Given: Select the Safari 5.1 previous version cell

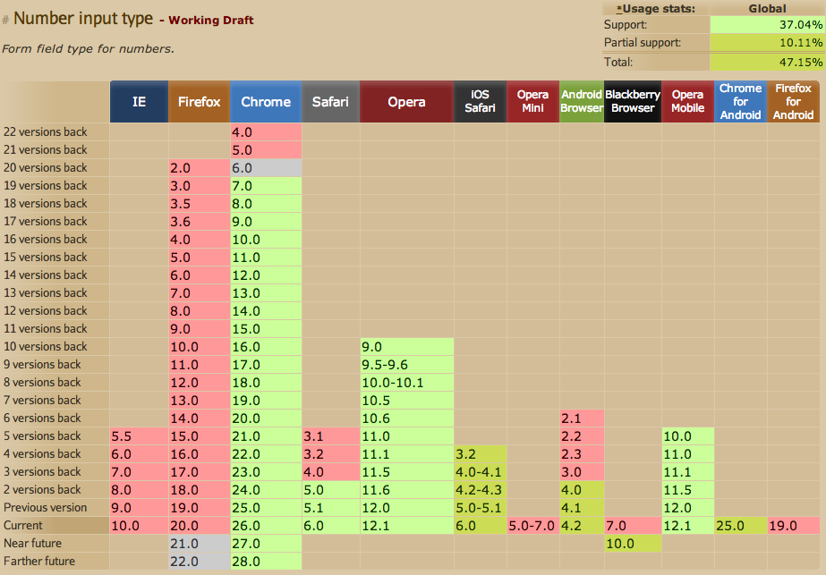Looking at the screenshot, I should pos(331,508).
